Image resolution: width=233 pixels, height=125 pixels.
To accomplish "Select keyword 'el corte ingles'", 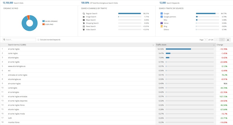I will [14, 49].
